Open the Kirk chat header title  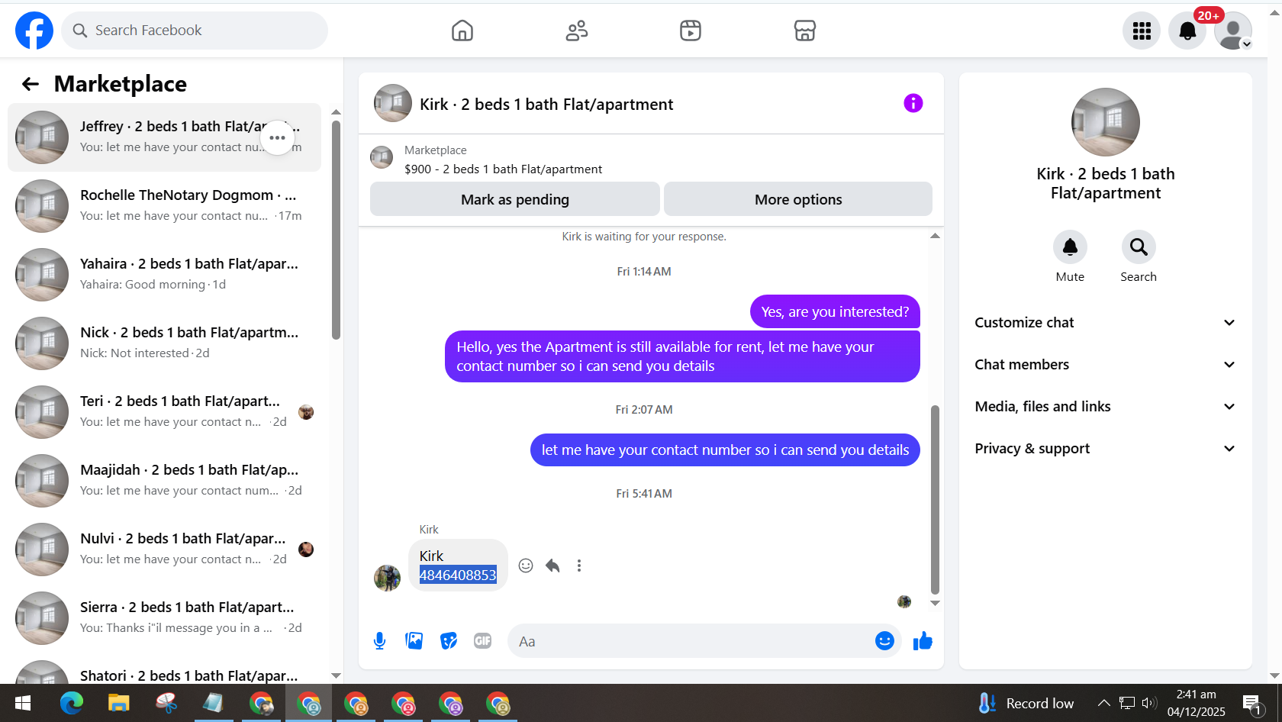pyautogui.click(x=546, y=105)
